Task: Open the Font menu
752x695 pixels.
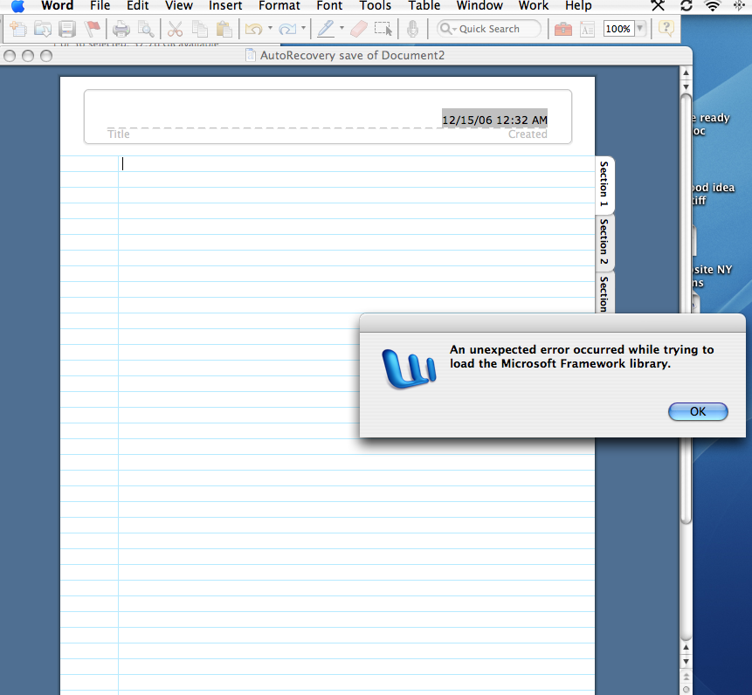Action: coord(329,6)
